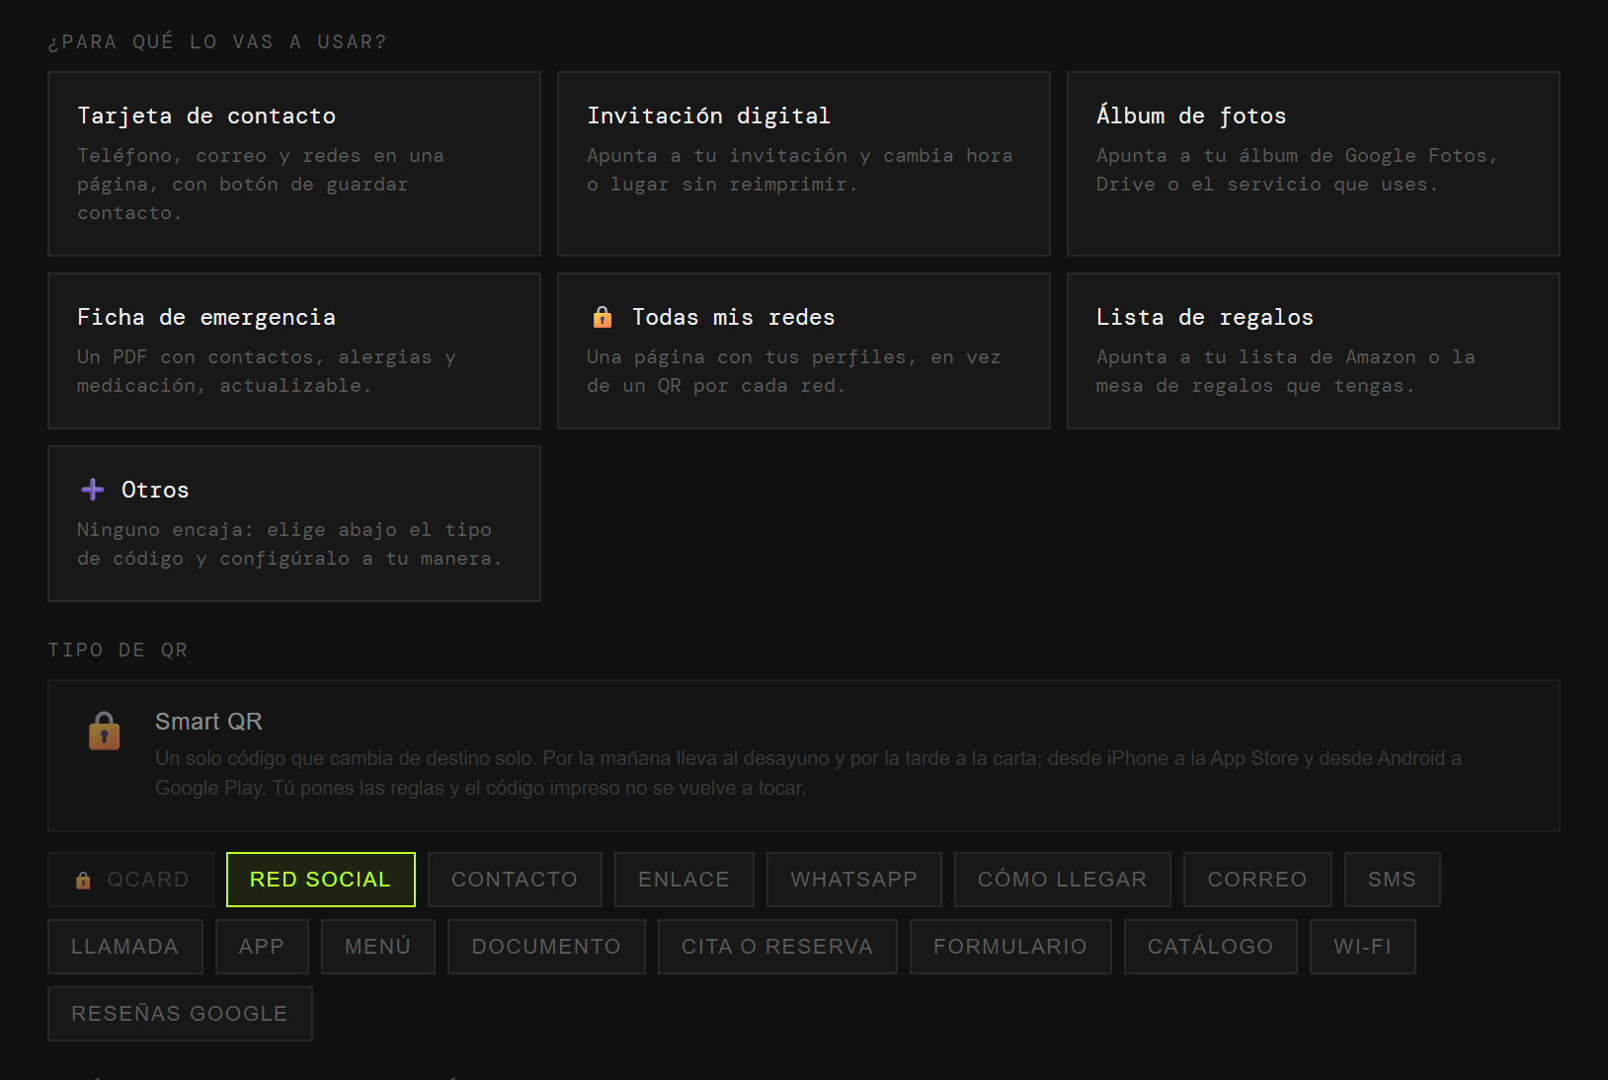The height and width of the screenshot is (1080, 1608).
Task: Choose the WI-FI QR type
Action: (x=1363, y=947)
